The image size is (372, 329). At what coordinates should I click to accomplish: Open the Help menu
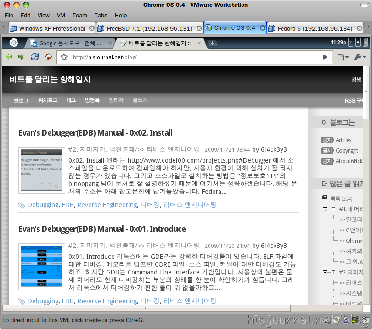[x=121, y=16]
